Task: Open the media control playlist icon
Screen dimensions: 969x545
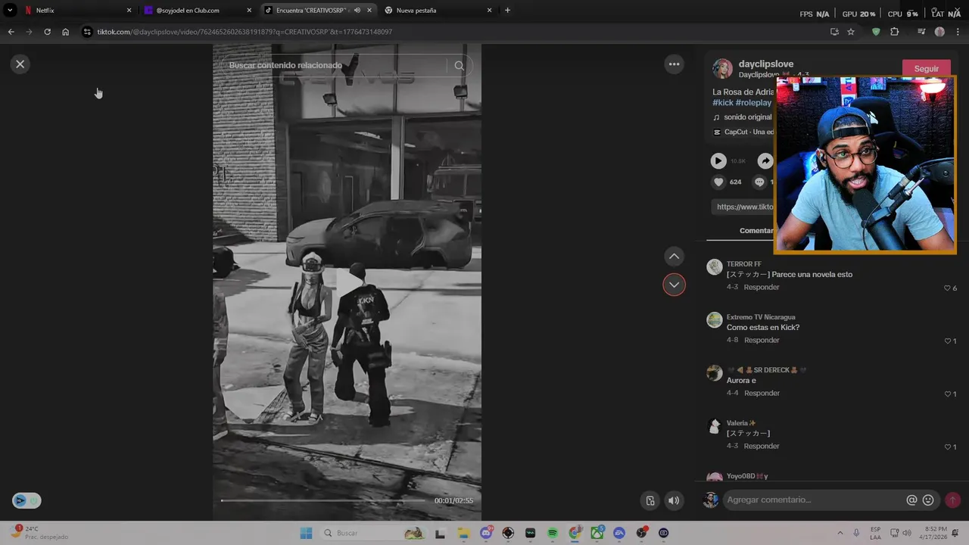Action: [921, 32]
